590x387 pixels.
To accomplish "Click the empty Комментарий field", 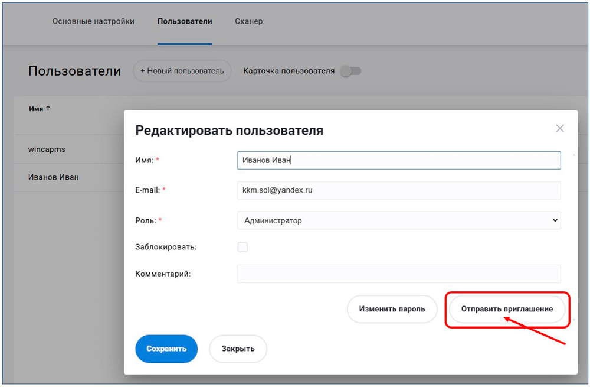I will point(399,274).
